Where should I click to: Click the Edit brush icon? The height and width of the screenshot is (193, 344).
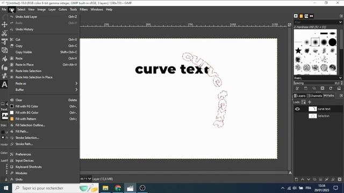pyautogui.click(x=297, y=88)
